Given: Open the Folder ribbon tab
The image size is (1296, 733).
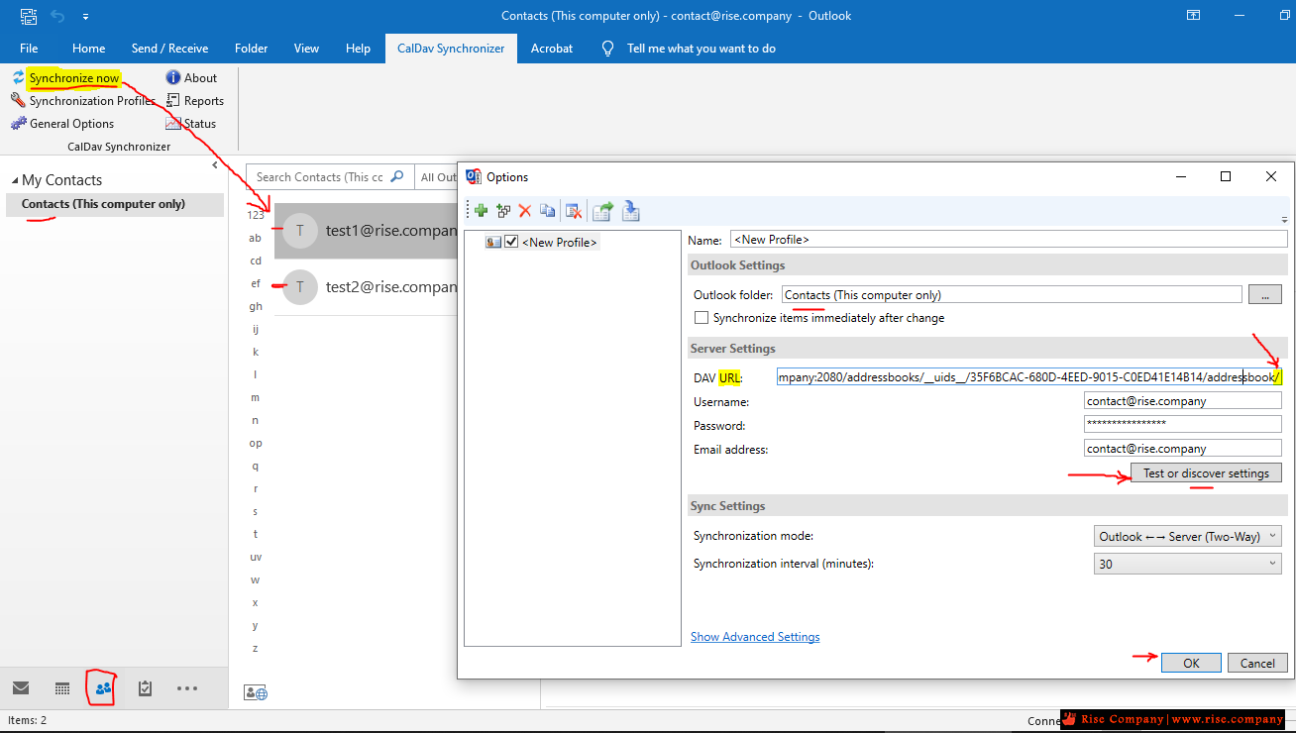Looking at the screenshot, I should (x=252, y=48).
